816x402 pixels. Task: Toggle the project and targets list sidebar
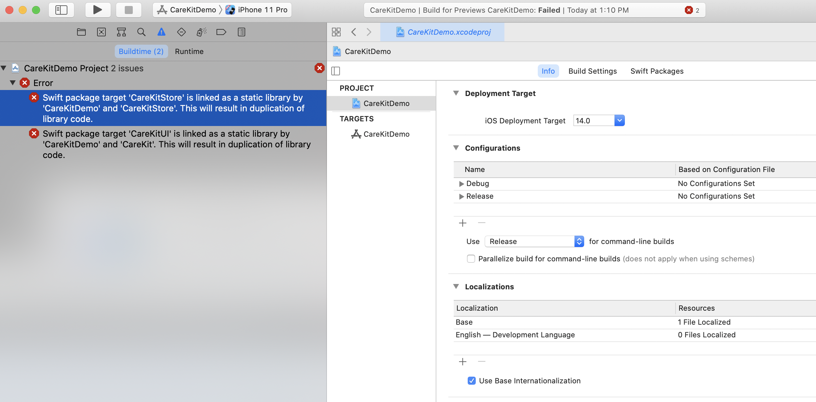(x=336, y=71)
